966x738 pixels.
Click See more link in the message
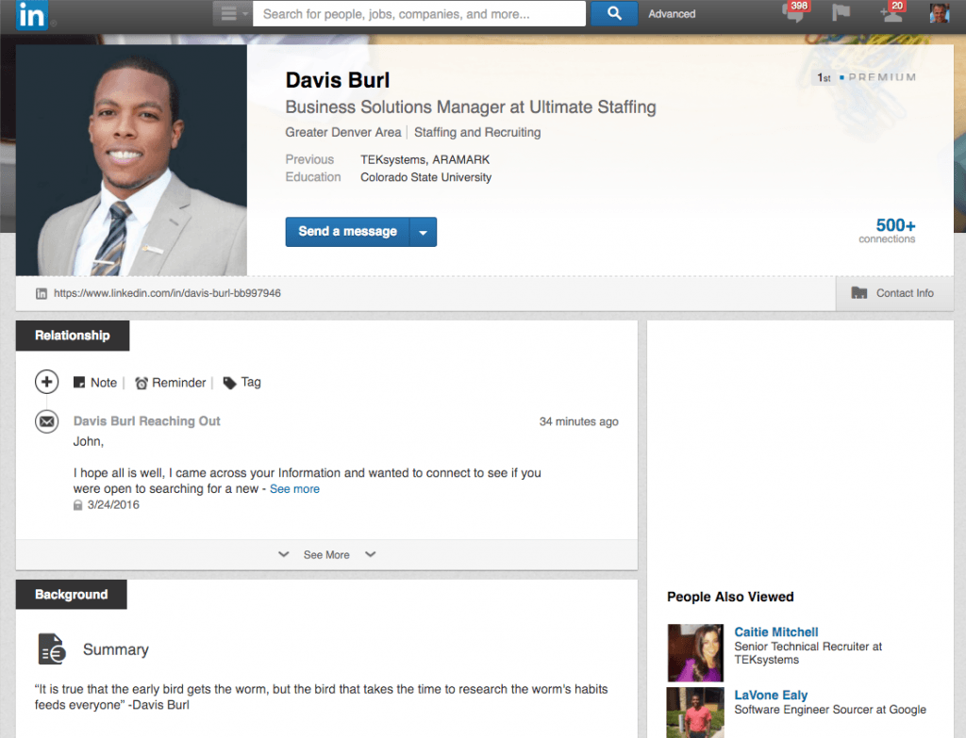coord(294,489)
